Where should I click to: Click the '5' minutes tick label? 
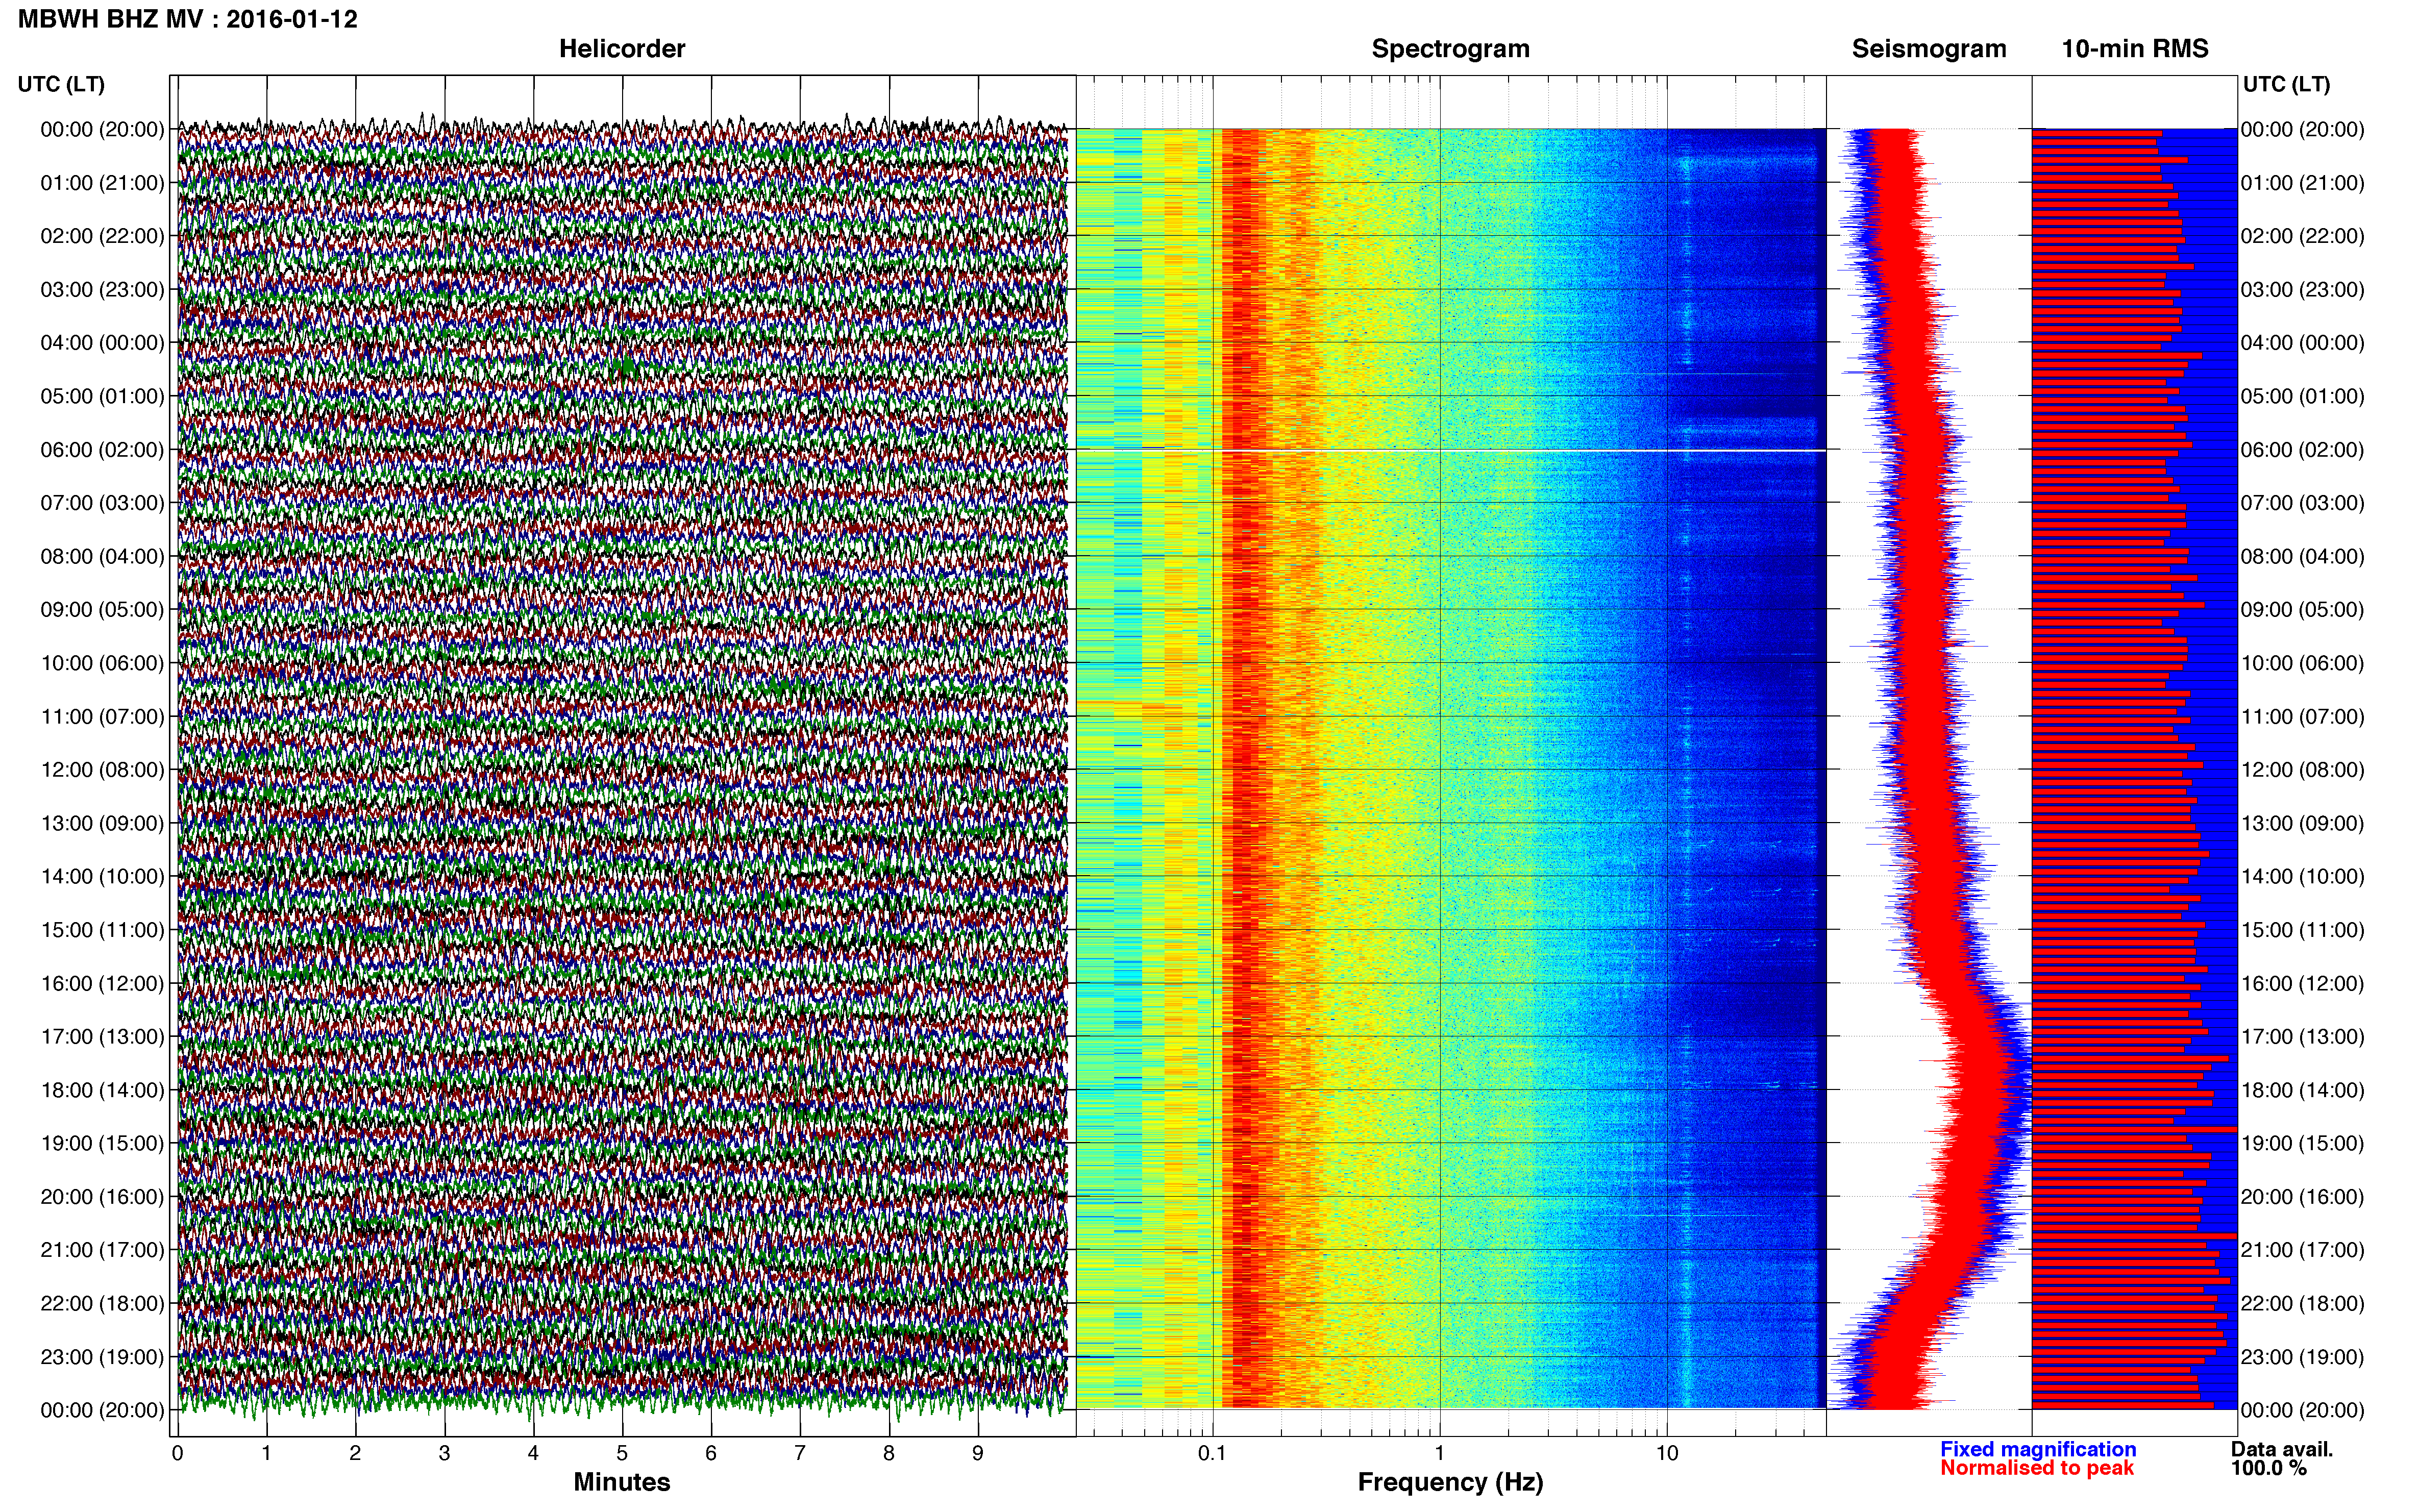click(x=622, y=1454)
